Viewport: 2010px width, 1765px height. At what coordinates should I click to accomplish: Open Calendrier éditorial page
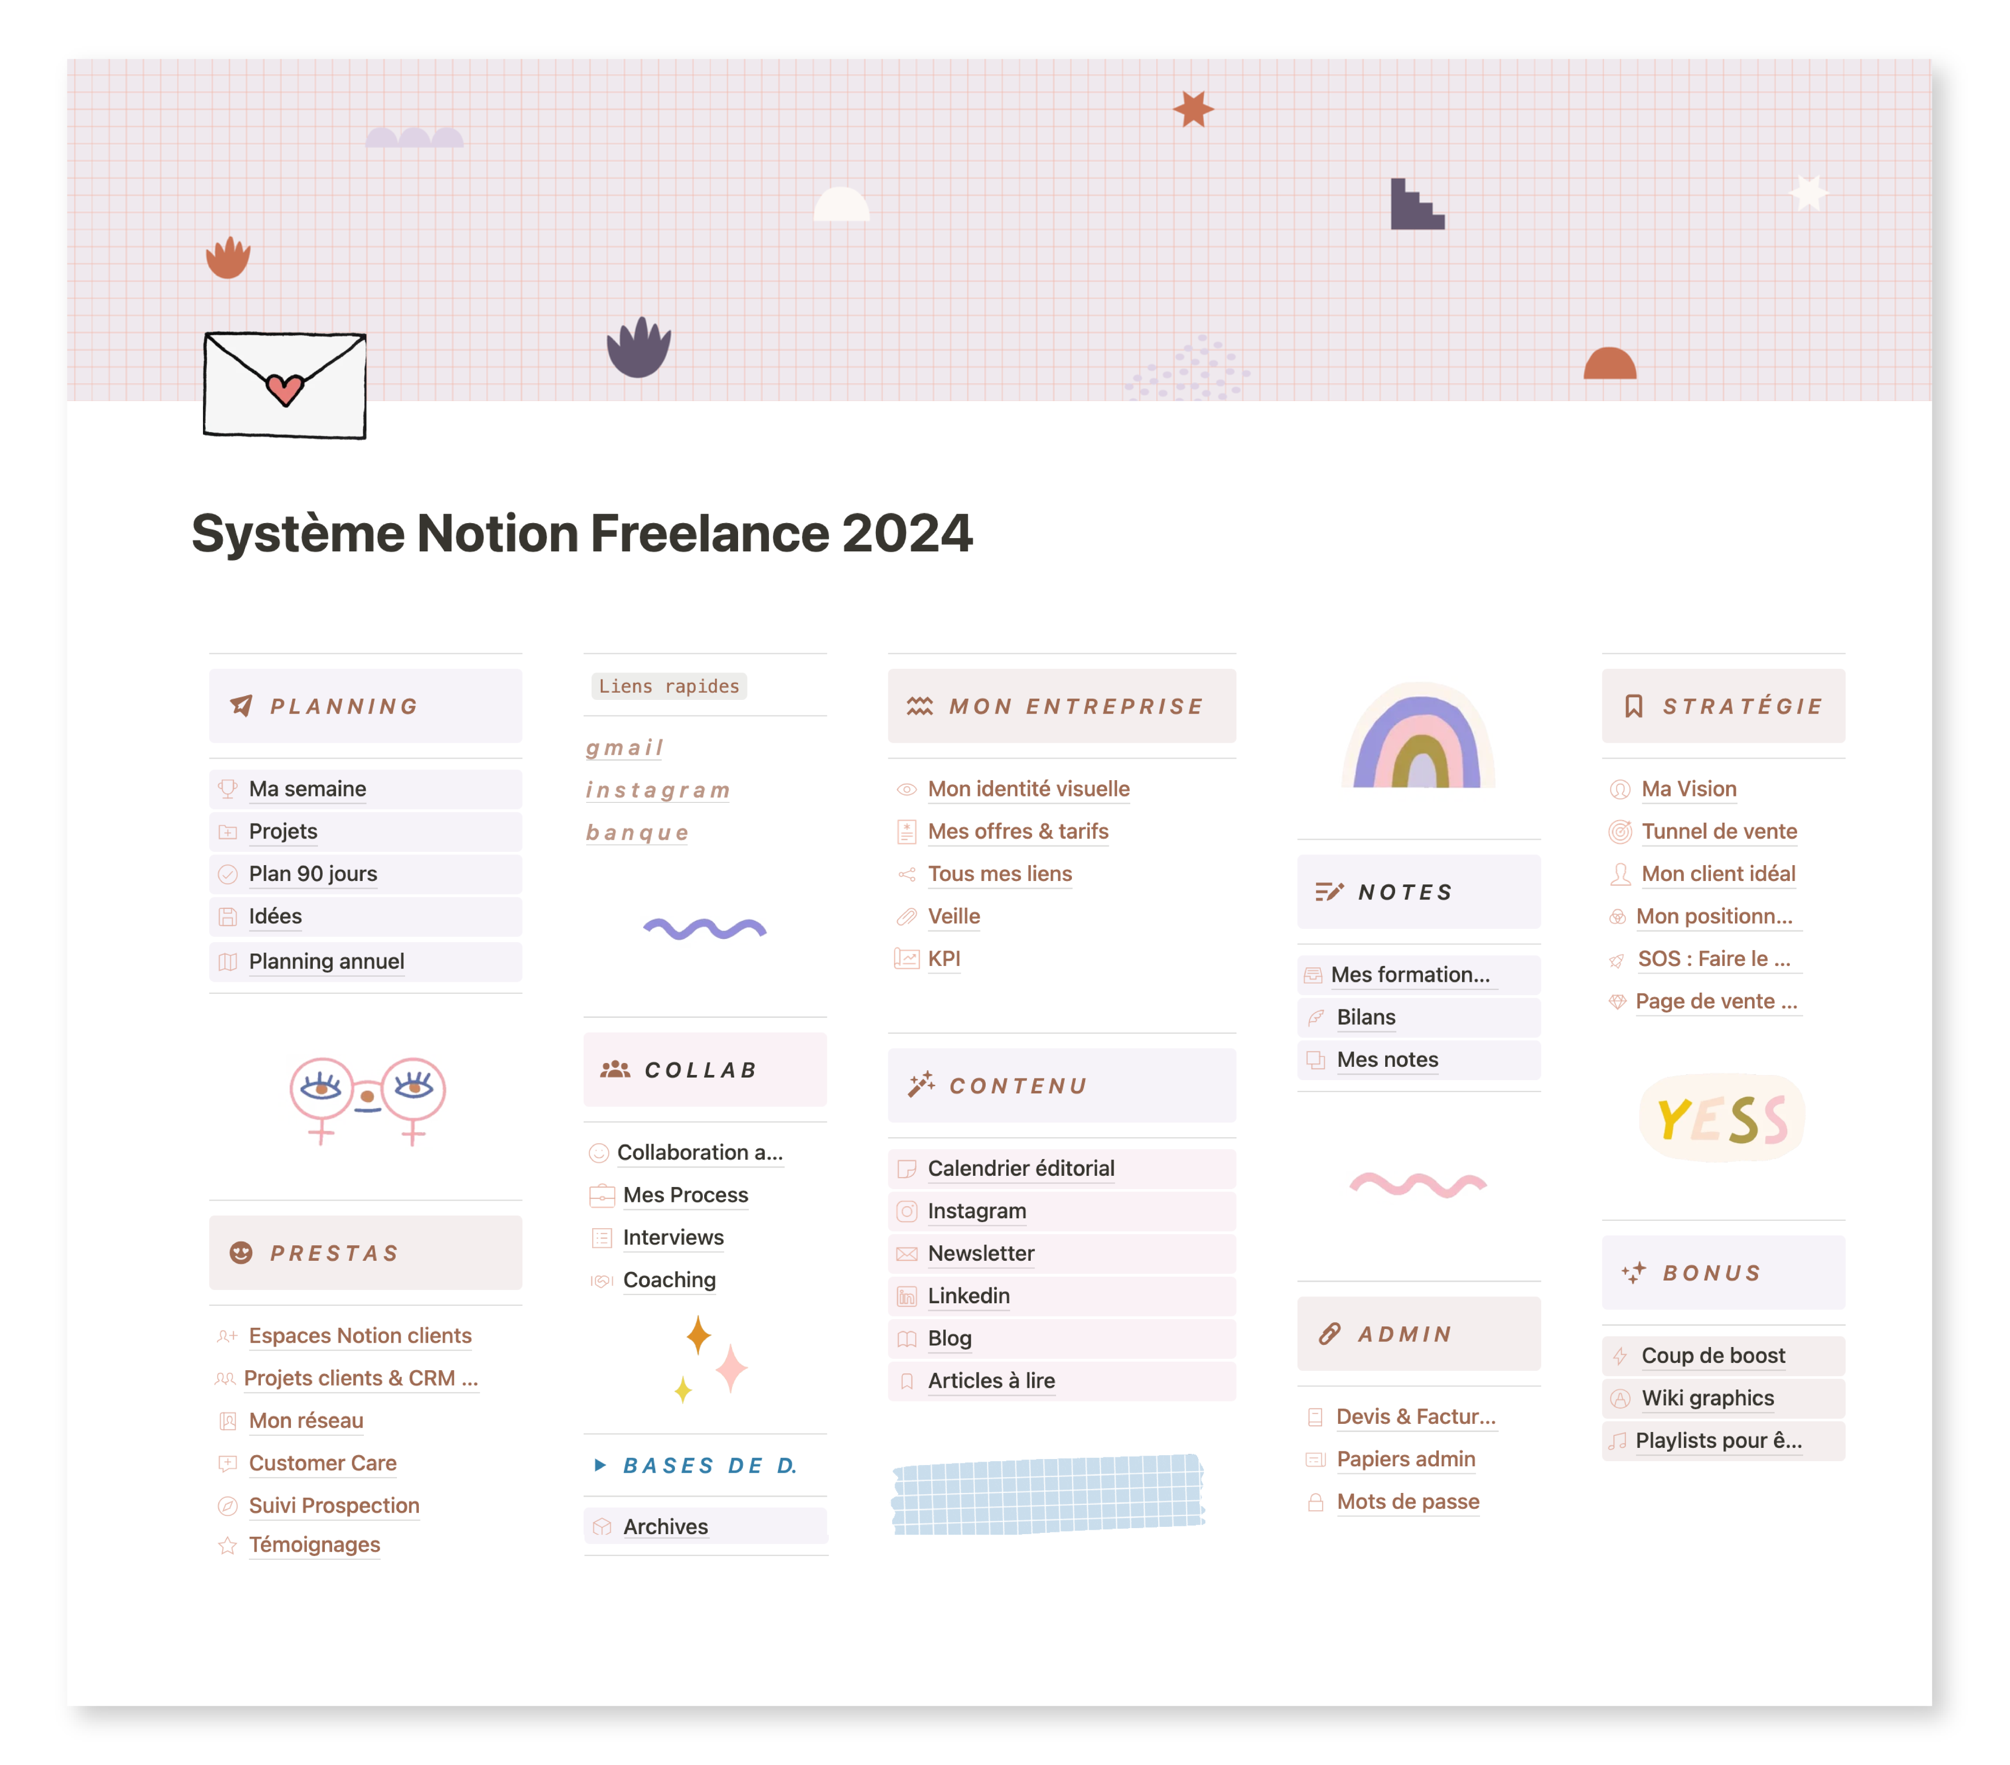(x=1021, y=1169)
